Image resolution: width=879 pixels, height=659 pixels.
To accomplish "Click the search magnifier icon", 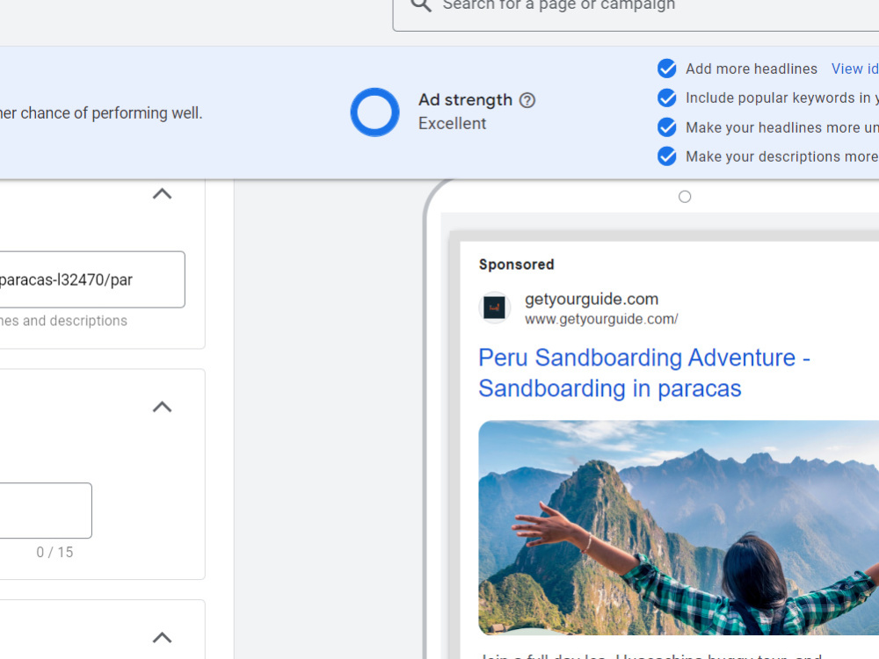I will [421, 5].
